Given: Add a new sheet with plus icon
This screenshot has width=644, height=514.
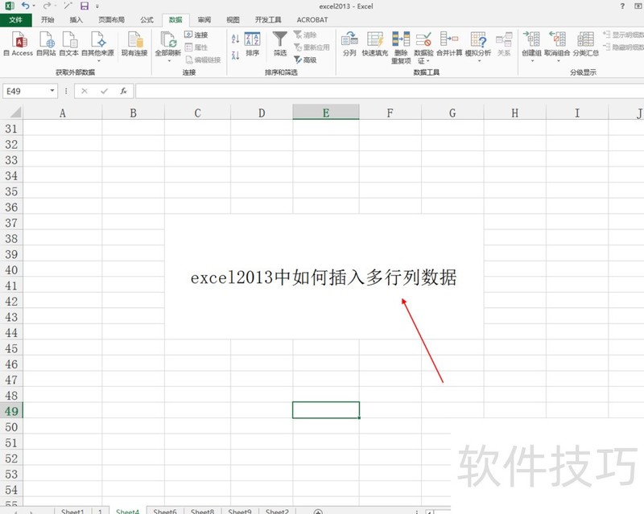Looking at the screenshot, I should (318, 512).
